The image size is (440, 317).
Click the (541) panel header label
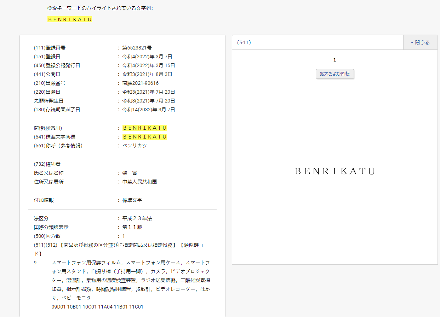244,42
